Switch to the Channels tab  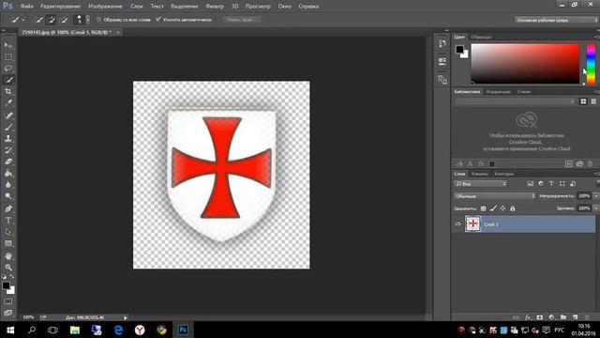point(479,174)
